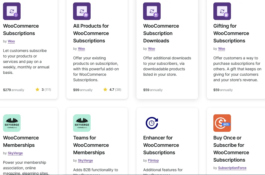Follow the Woo vendor link under WooCommerce Subscriptions
The image size is (265, 175).
pyautogui.click(x=11, y=41)
